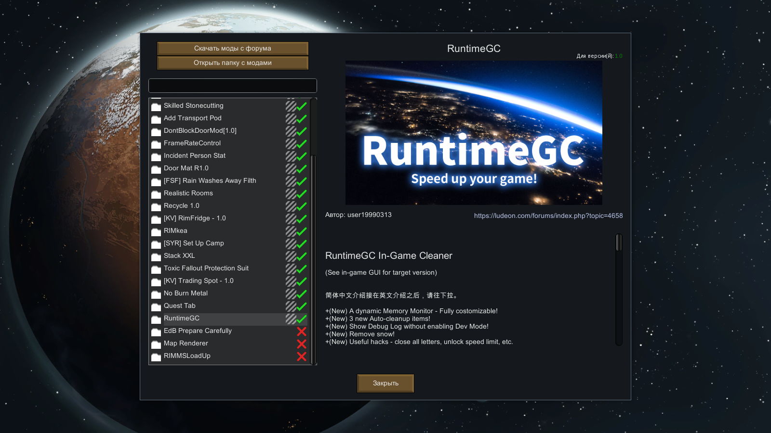Click folder icon beside Quest Tab
The width and height of the screenshot is (771, 433).
(156, 306)
